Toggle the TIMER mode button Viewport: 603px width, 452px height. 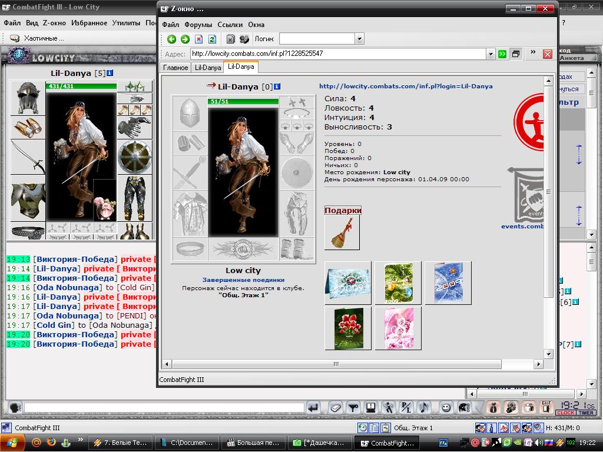[586, 413]
